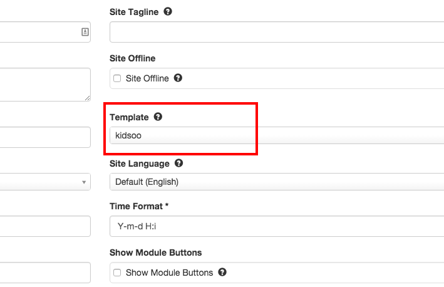Viewport: 444px width, 287px height.
Task: Click the Site Offline checkbox label text
Action: [147, 78]
